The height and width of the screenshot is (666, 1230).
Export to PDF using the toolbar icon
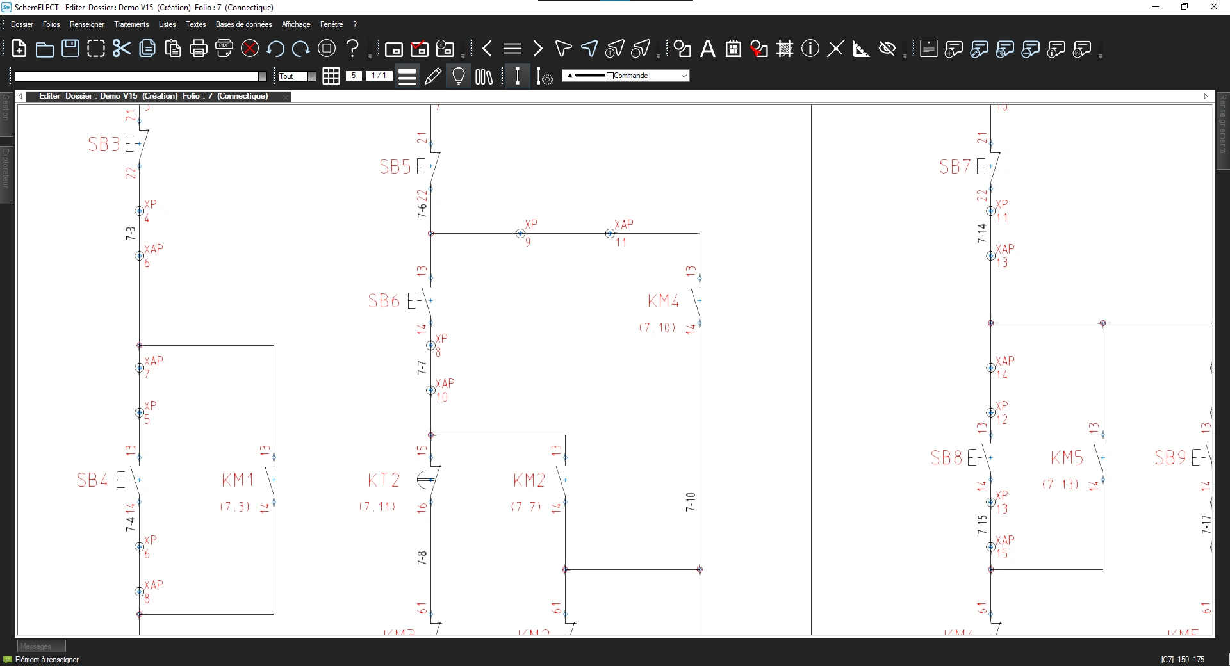(224, 49)
